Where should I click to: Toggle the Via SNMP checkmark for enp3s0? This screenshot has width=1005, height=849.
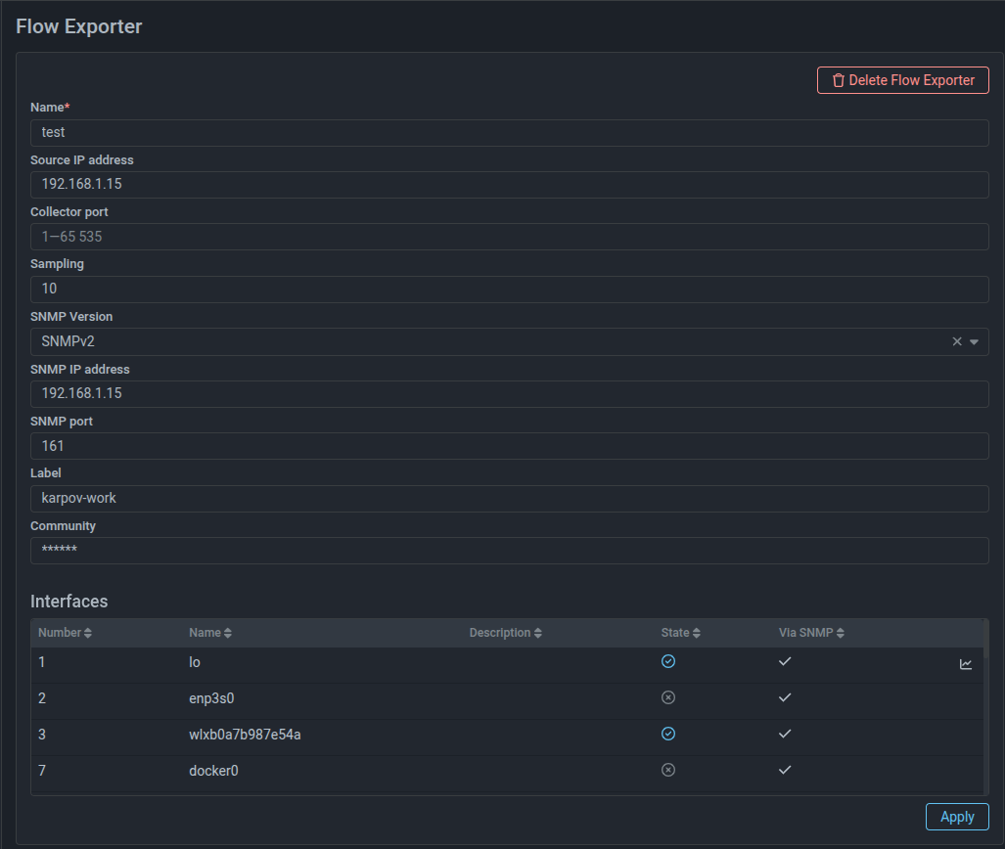[x=785, y=698]
